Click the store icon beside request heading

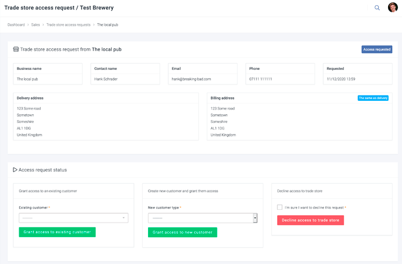pyautogui.click(x=16, y=50)
